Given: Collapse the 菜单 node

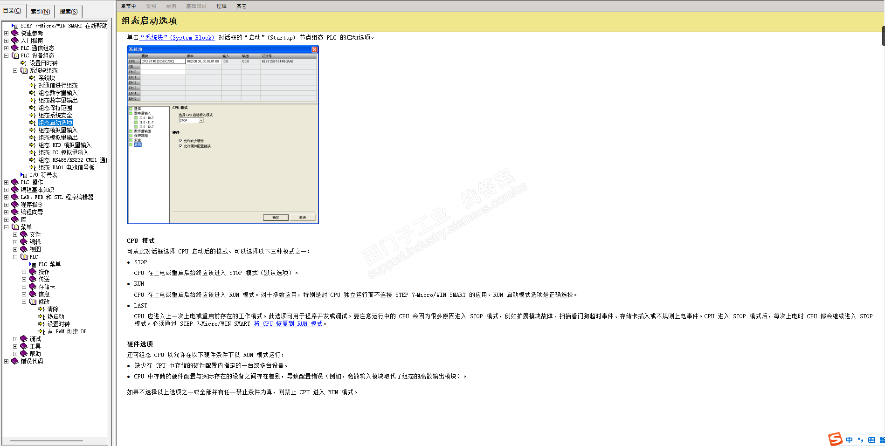Looking at the screenshot, I should click(6, 227).
